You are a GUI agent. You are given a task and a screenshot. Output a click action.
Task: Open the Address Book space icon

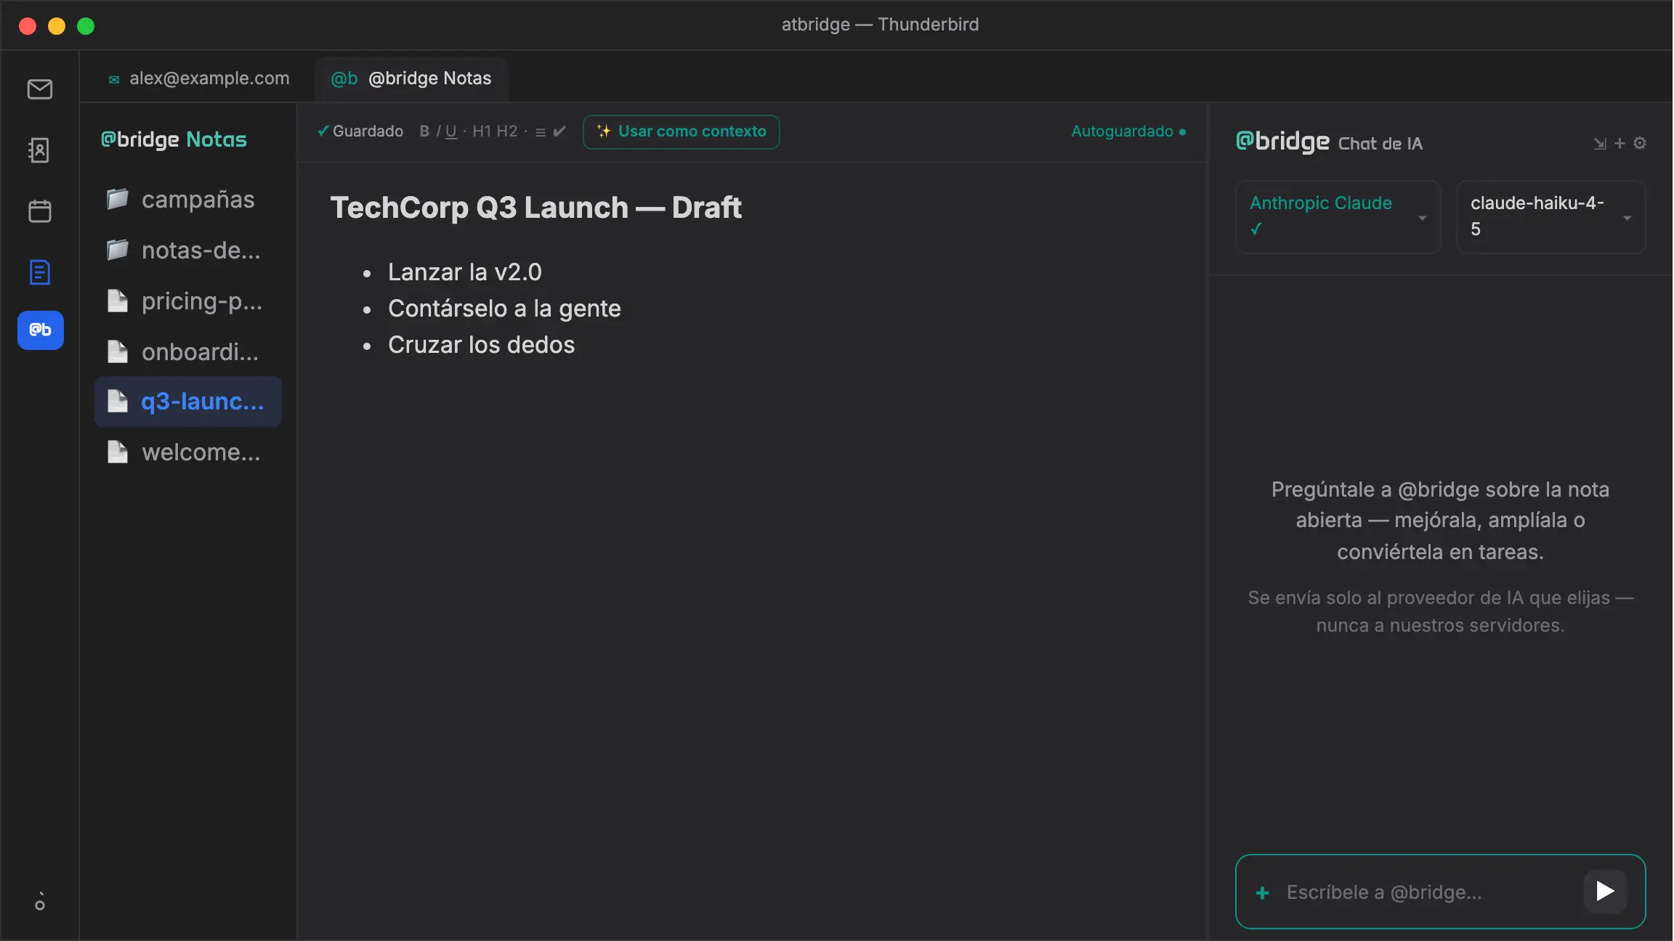(x=39, y=150)
